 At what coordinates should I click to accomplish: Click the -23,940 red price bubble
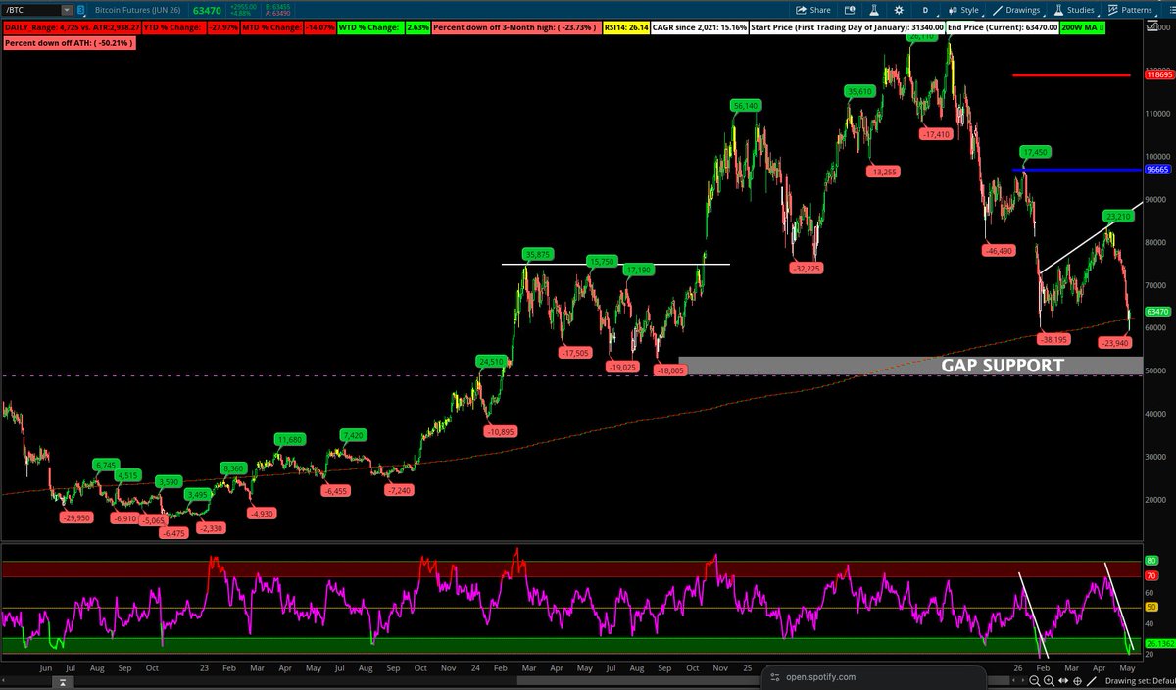coord(1117,343)
